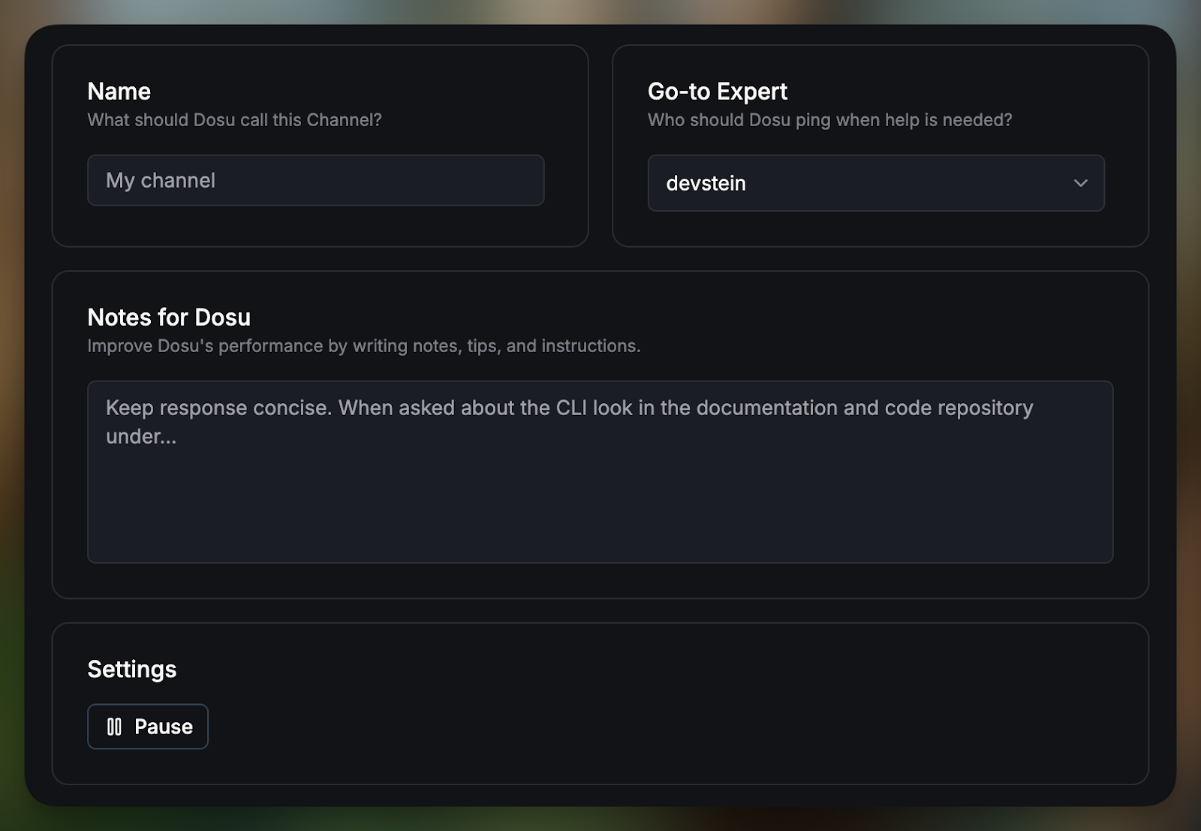Viewport: 1201px width, 831px height.
Task: Click the 'Go-to Expert' heading
Action: click(718, 92)
